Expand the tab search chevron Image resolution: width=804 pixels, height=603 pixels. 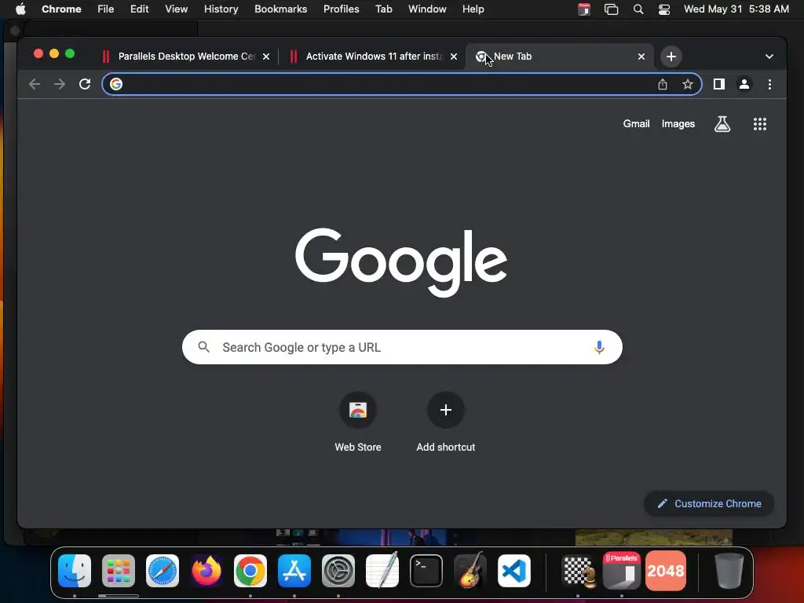769,57
